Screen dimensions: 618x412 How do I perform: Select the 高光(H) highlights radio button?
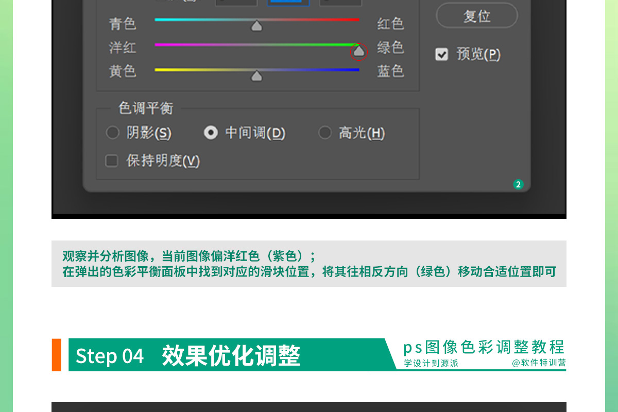(x=324, y=133)
